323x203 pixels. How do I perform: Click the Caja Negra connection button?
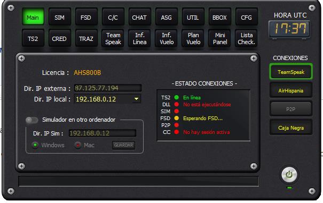tap(291, 128)
